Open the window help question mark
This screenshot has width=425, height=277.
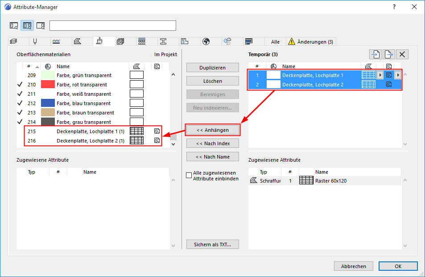click(x=394, y=7)
